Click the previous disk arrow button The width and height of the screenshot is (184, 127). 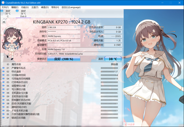(x=4, y=22)
